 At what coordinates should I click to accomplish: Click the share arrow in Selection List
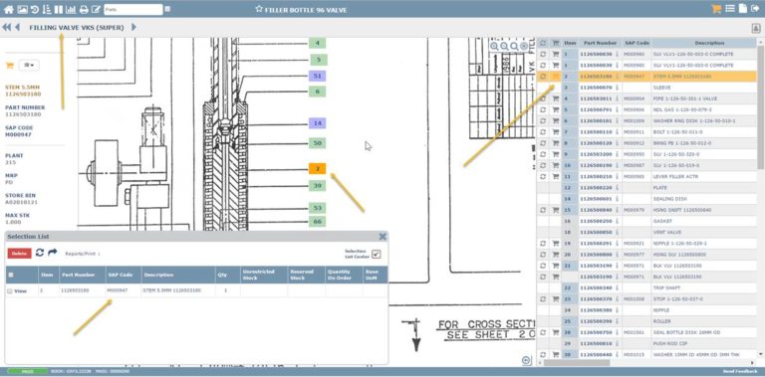pos(53,253)
